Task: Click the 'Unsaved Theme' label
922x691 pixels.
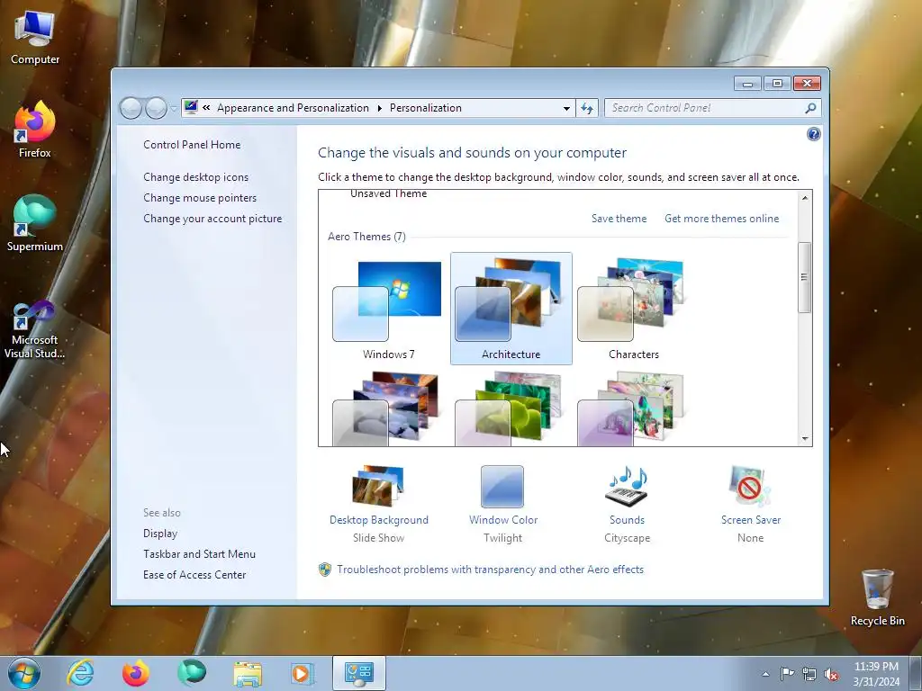Action: (x=388, y=194)
